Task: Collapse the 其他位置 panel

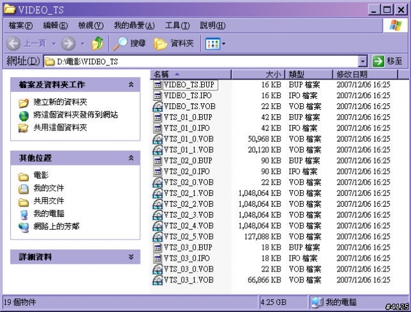Action: pos(131,158)
